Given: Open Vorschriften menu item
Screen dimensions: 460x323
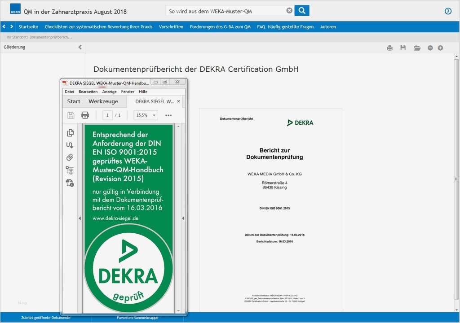Looking at the screenshot, I should click(171, 26).
